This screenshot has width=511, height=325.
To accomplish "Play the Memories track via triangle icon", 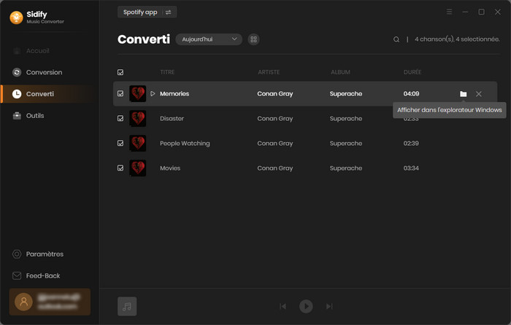I will pyautogui.click(x=153, y=94).
